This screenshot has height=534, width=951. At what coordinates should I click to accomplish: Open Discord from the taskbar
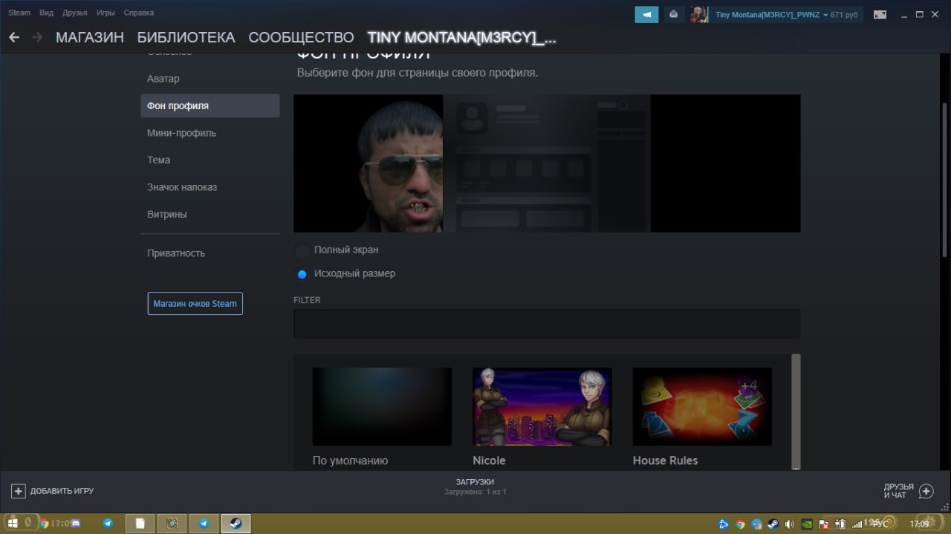click(75, 524)
